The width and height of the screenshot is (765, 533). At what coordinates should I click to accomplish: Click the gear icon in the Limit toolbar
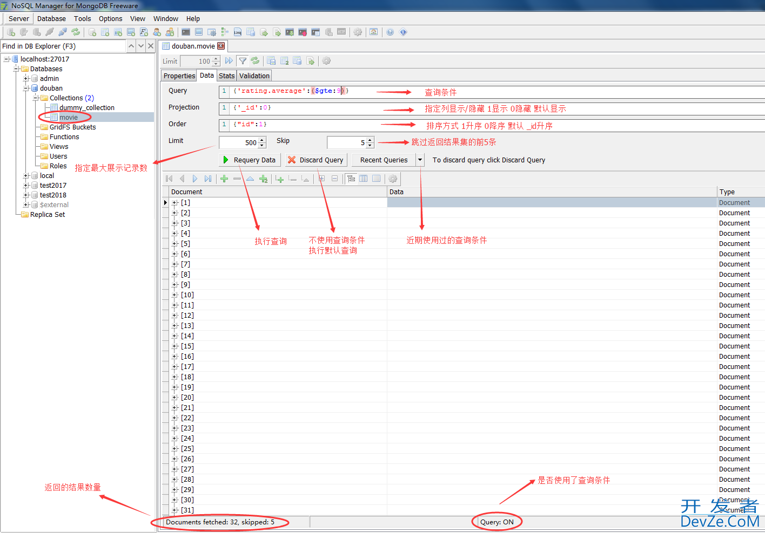(x=326, y=61)
